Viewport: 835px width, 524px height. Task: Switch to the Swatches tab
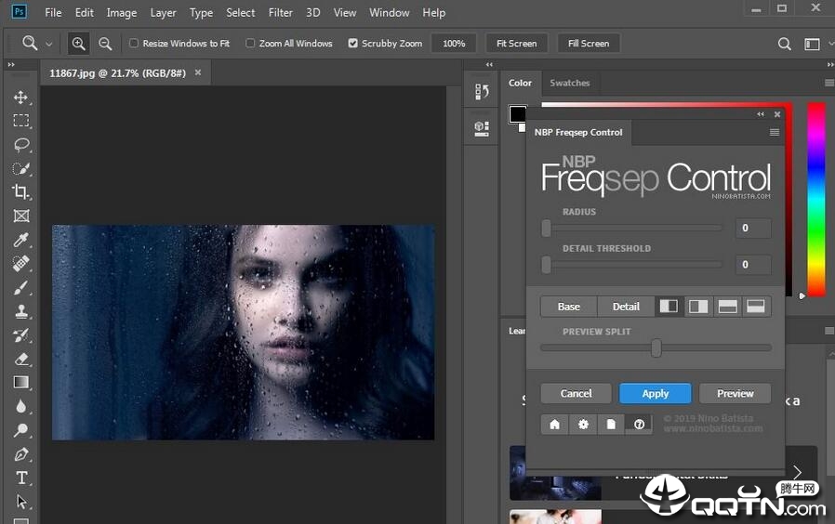(569, 83)
